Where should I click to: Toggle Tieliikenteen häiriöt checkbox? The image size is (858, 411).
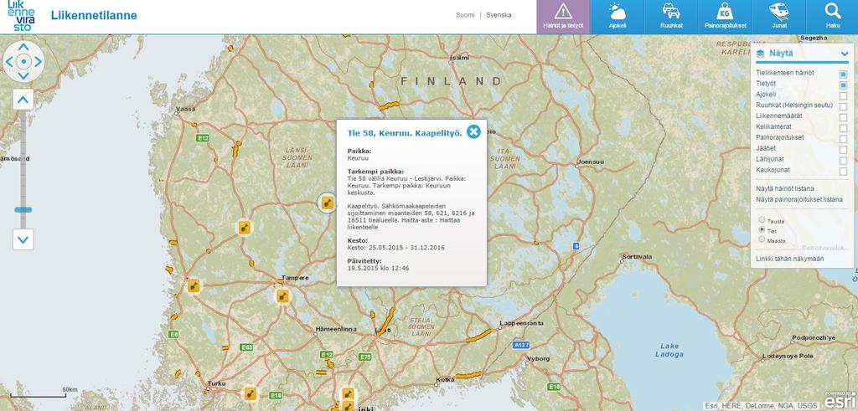tap(843, 74)
